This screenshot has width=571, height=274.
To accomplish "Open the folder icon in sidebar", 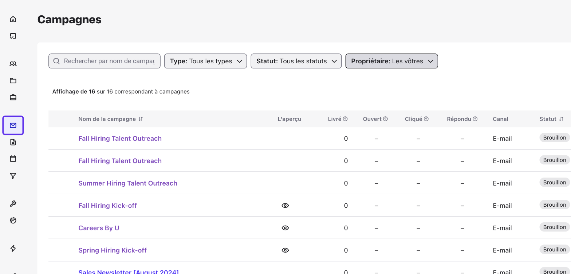I will [13, 81].
